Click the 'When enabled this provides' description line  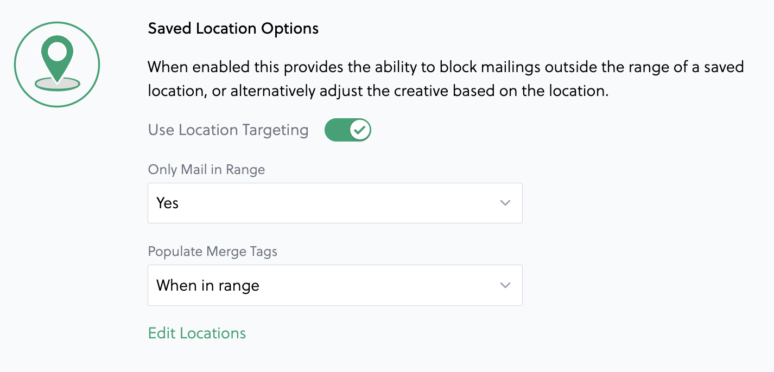click(445, 68)
